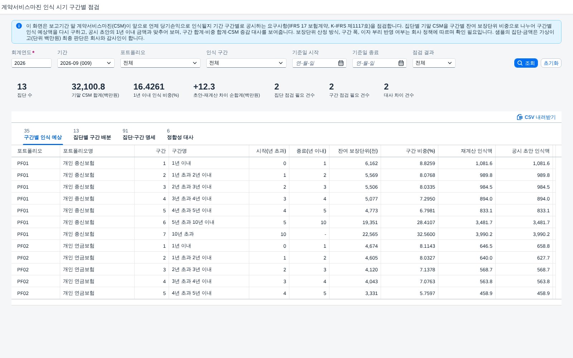573x358 pixels.
Task: Click the 22,565 잔여 보장단위 cell
Action: 355,234
